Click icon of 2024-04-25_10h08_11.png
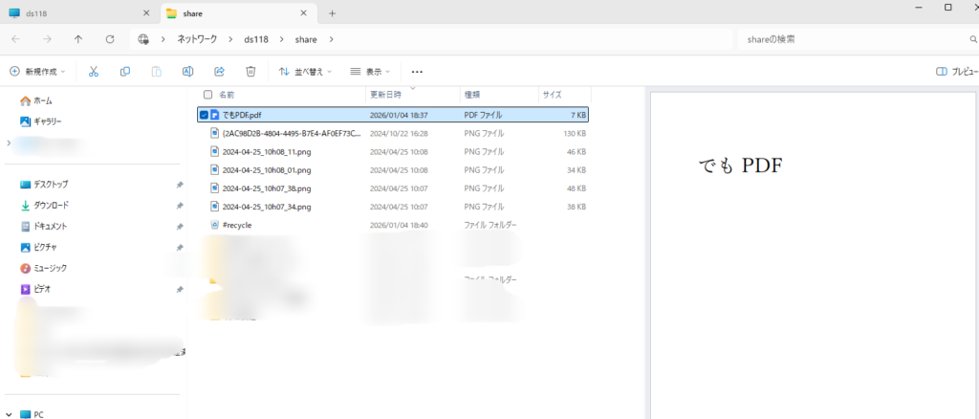Viewport: 979px width, 419px height. (x=214, y=152)
